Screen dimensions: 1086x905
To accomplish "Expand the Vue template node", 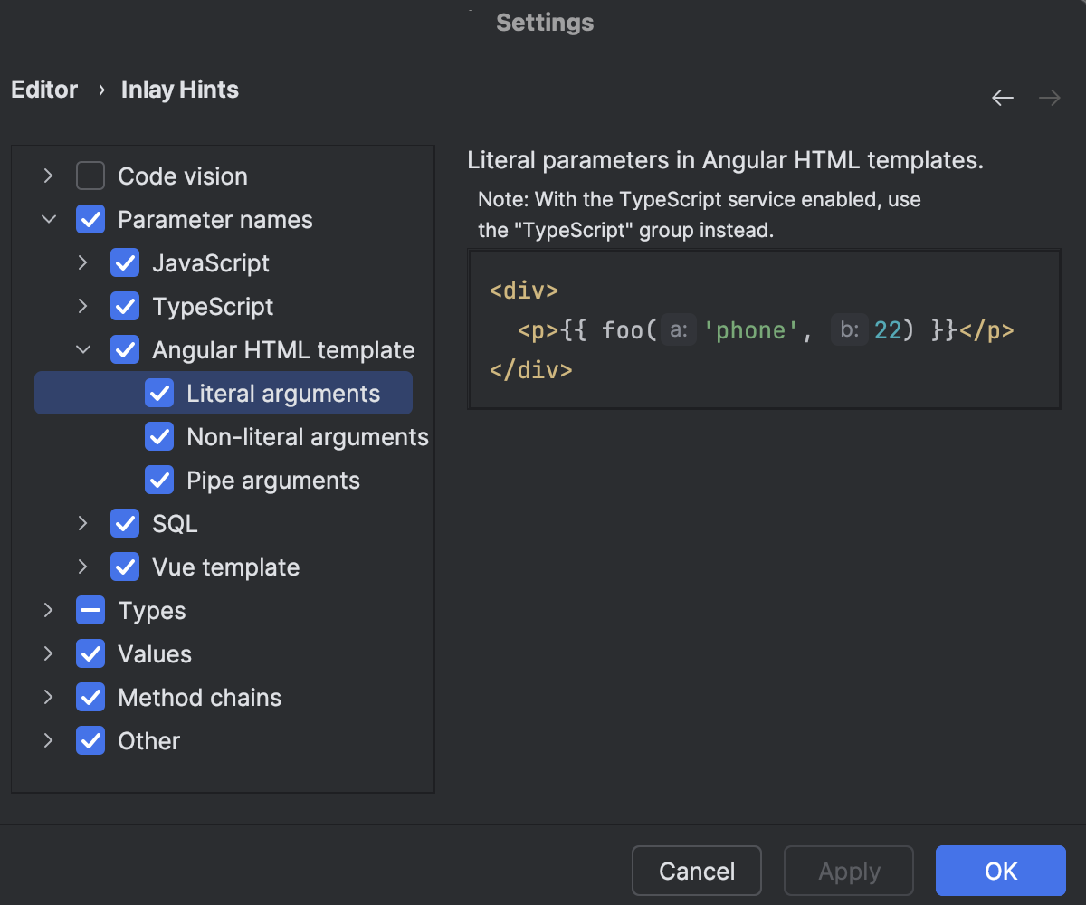I will (82, 567).
